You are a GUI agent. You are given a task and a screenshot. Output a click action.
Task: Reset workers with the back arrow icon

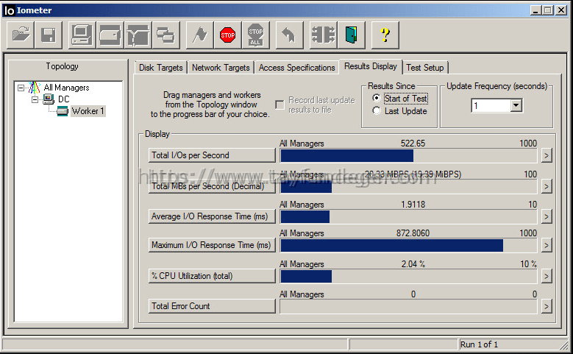pyautogui.click(x=289, y=35)
